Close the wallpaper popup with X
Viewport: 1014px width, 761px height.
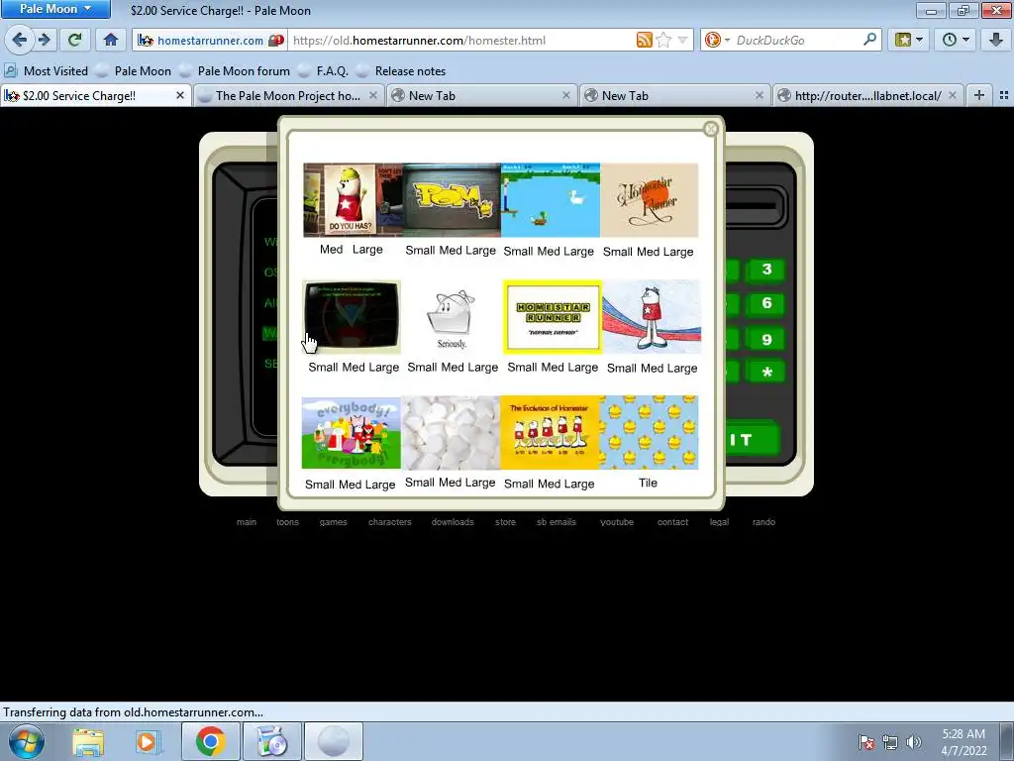(711, 129)
